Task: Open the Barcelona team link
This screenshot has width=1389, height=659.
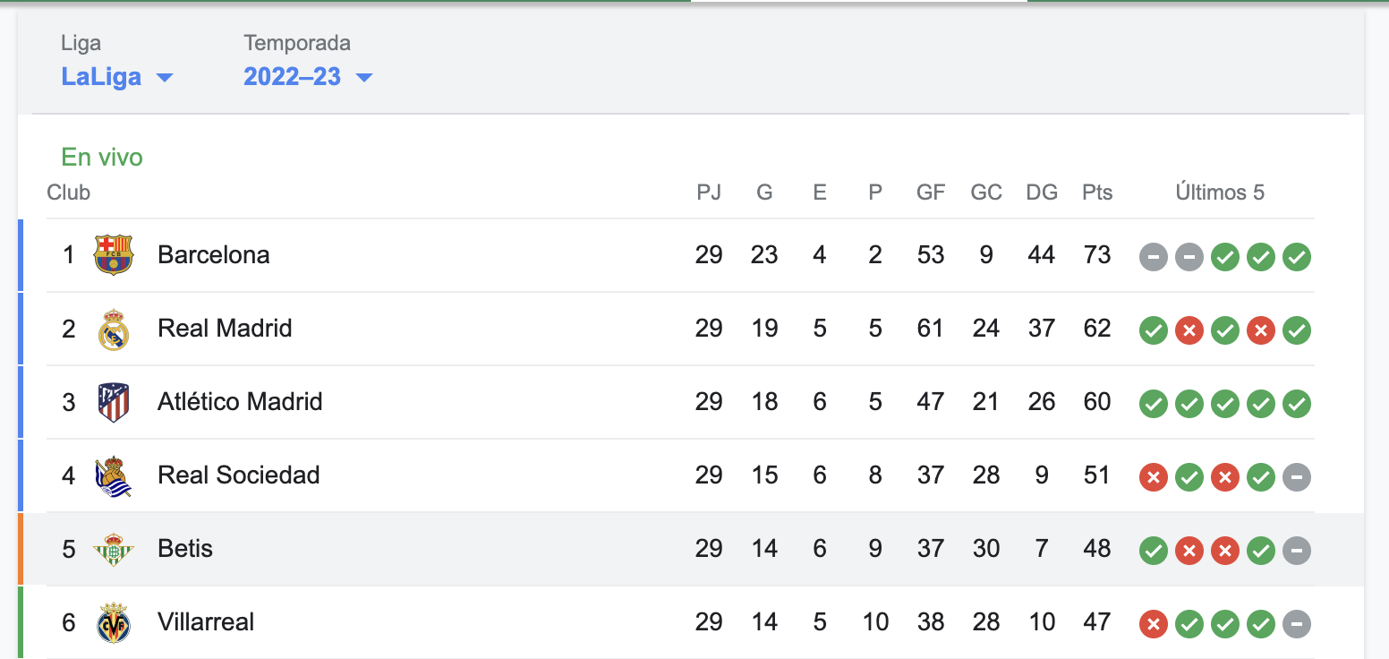Action: pyautogui.click(x=213, y=255)
